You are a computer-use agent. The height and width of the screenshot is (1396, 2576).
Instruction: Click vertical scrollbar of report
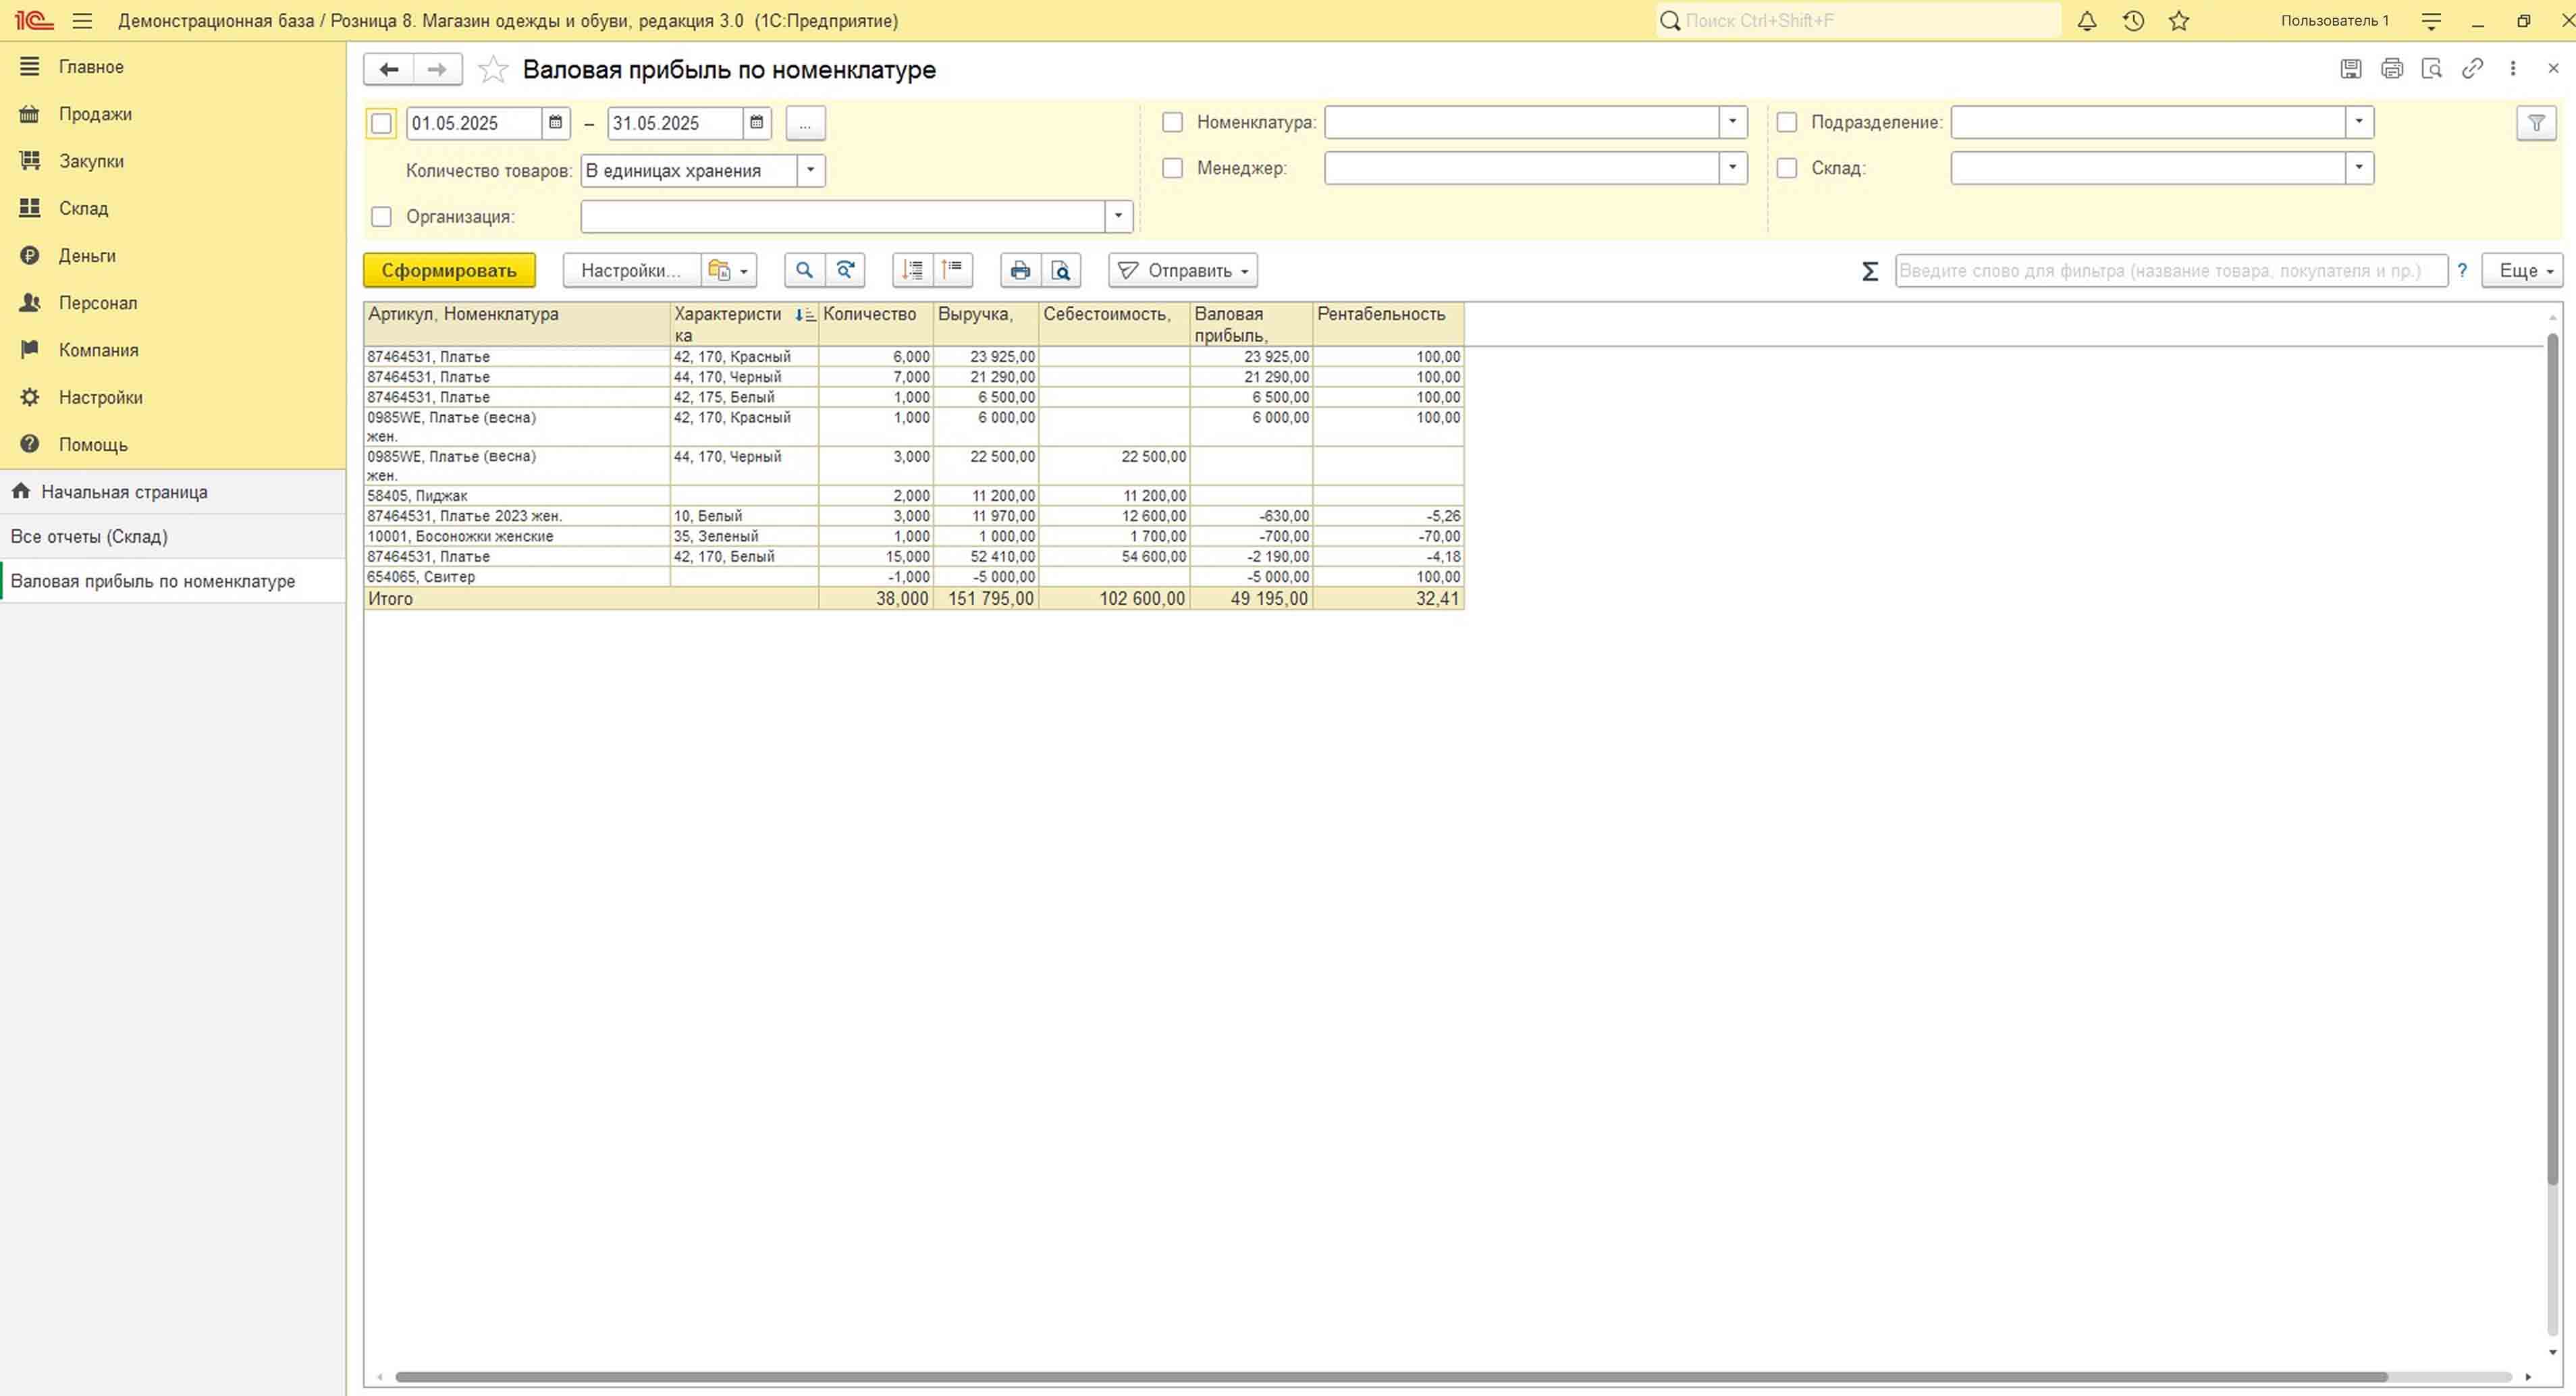pyautogui.click(x=2552, y=760)
